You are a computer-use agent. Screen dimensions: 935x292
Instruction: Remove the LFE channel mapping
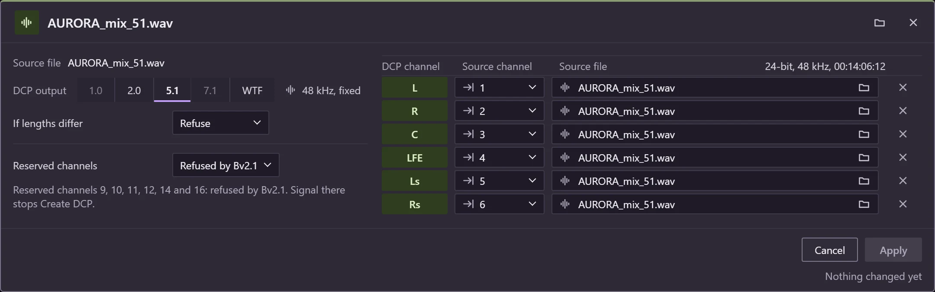(903, 157)
